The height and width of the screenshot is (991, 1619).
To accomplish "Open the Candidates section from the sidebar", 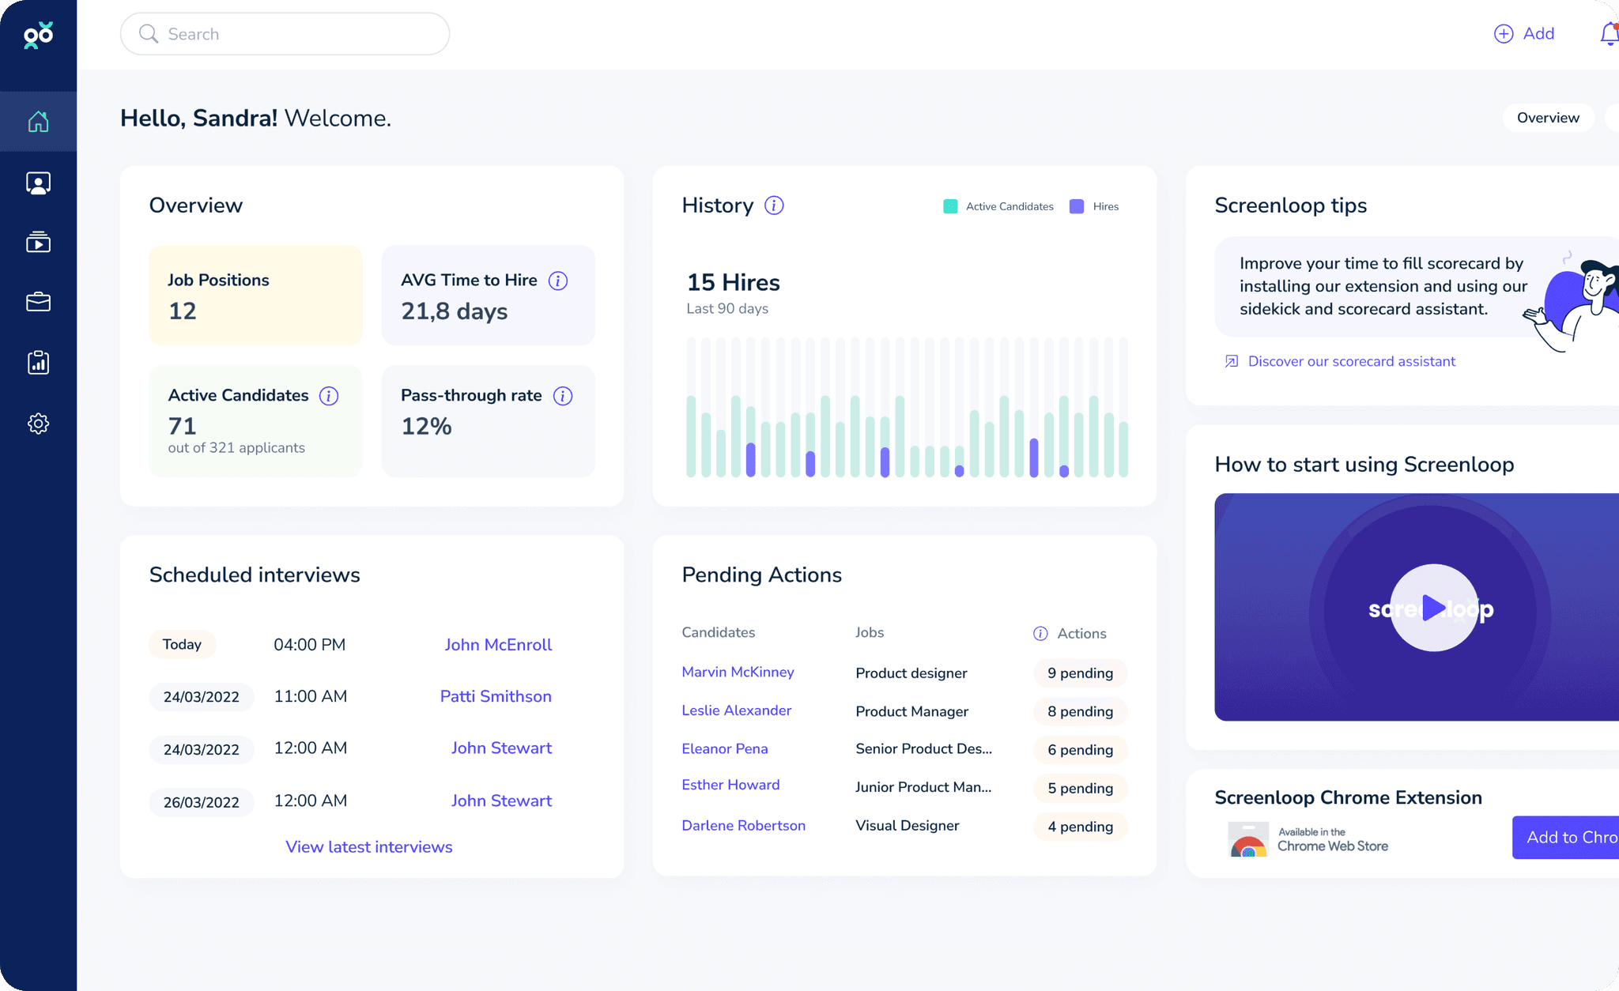I will 37,183.
